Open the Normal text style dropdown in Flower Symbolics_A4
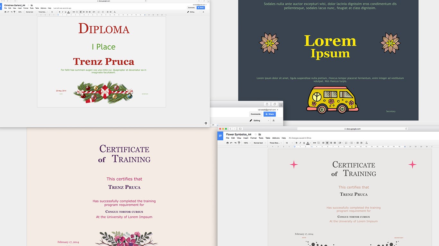The height and width of the screenshot is (246, 439). [260, 143]
